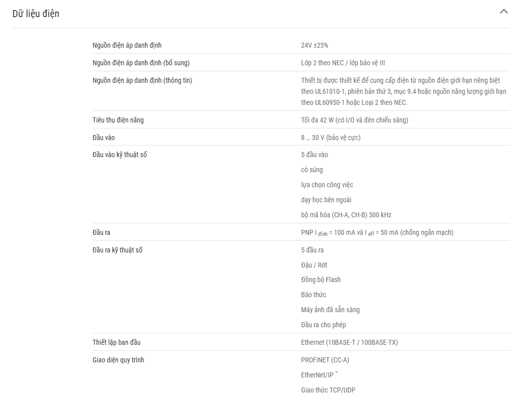Viewport: 523px width, 397px height.
Task: Click the bộ mã hóa 500 kHz entry
Action: pos(346,215)
